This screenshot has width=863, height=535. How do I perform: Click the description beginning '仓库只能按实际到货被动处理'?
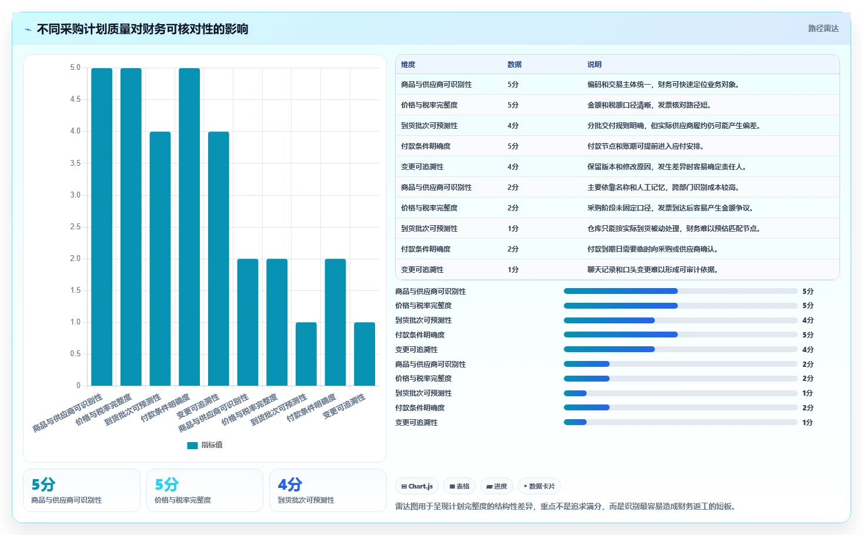pyautogui.click(x=674, y=229)
